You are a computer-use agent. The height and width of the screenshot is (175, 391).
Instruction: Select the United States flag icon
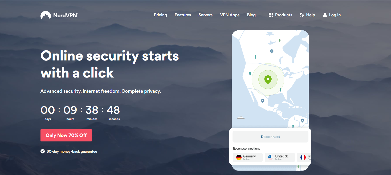271,157
